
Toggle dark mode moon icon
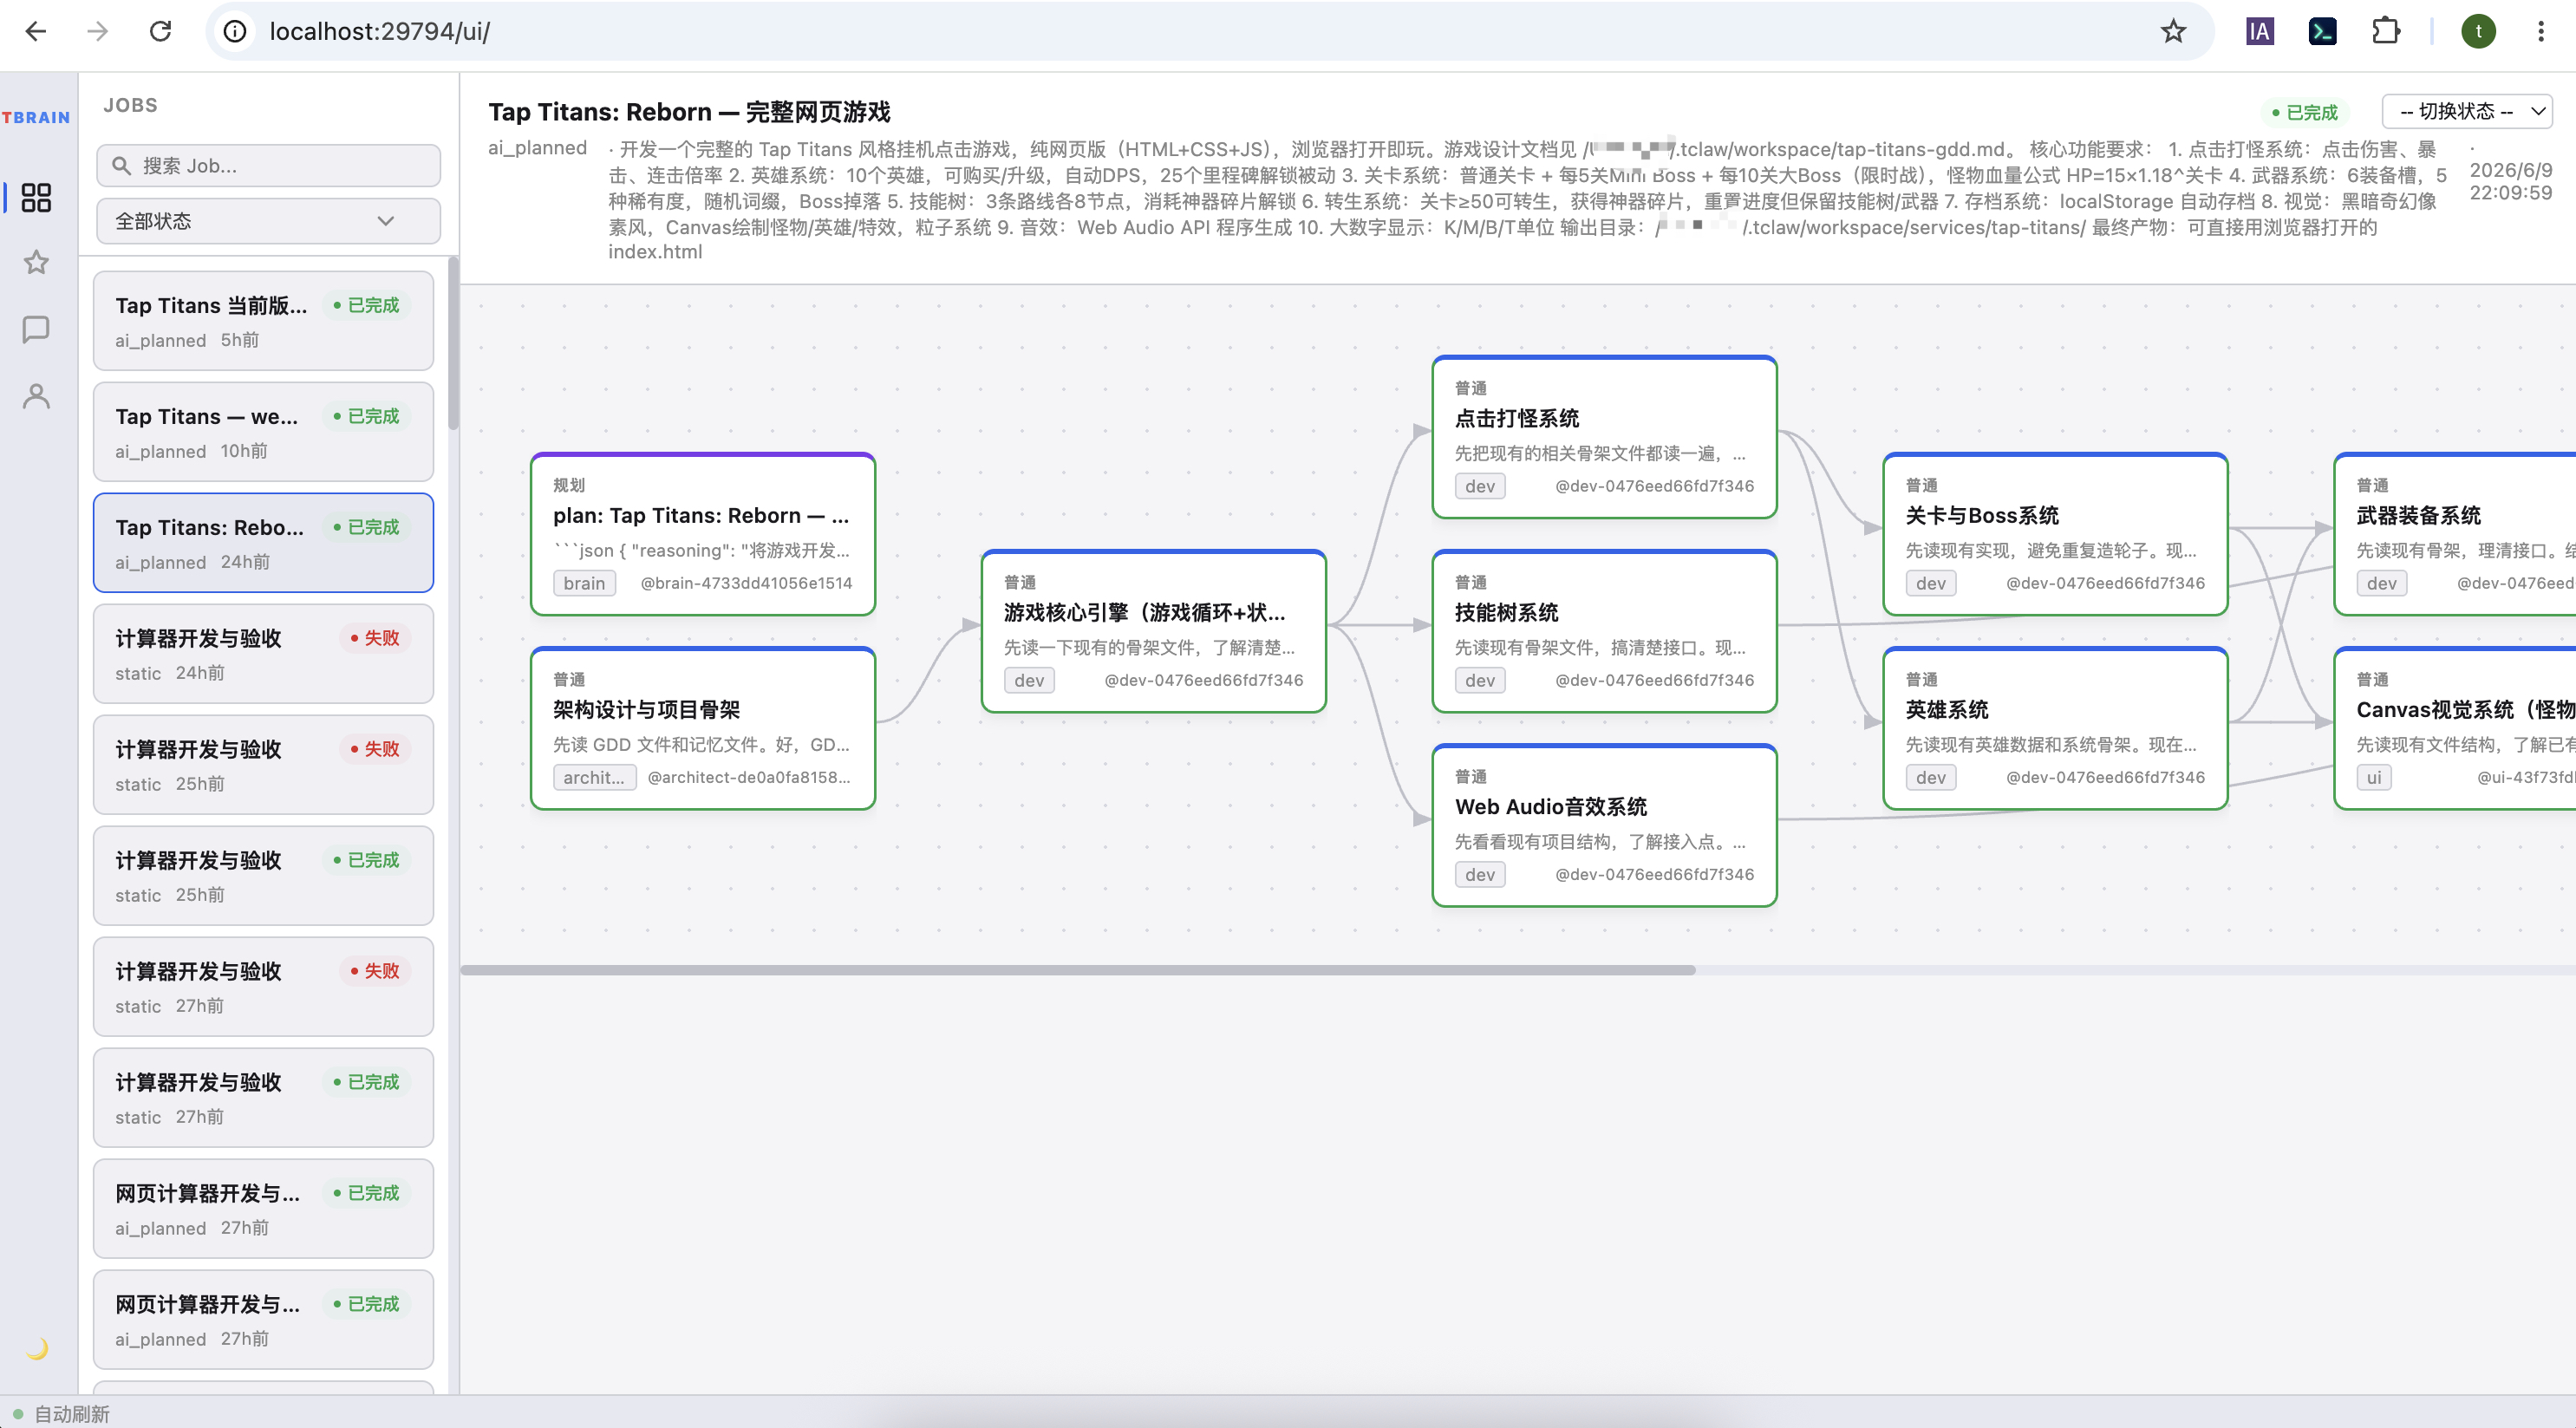coord(37,1348)
